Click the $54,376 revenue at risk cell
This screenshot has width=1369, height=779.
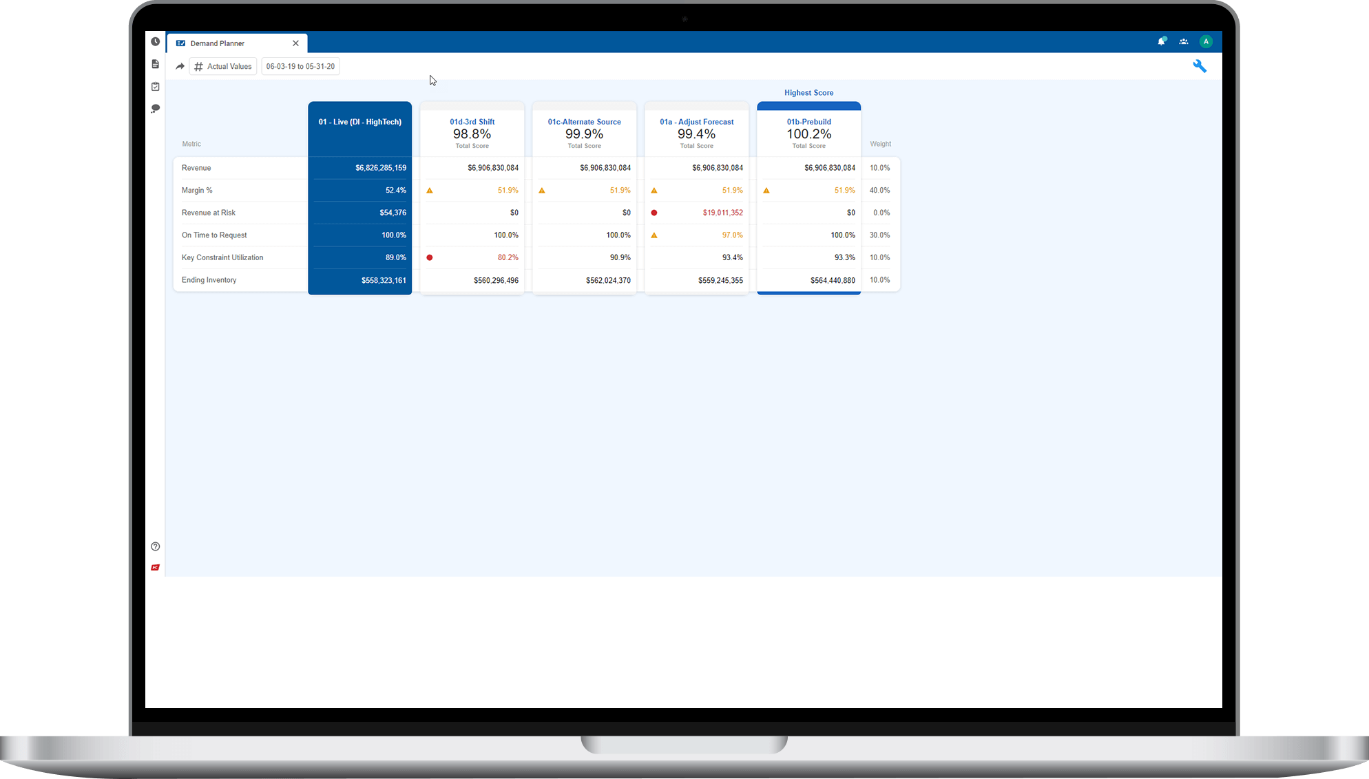(393, 213)
